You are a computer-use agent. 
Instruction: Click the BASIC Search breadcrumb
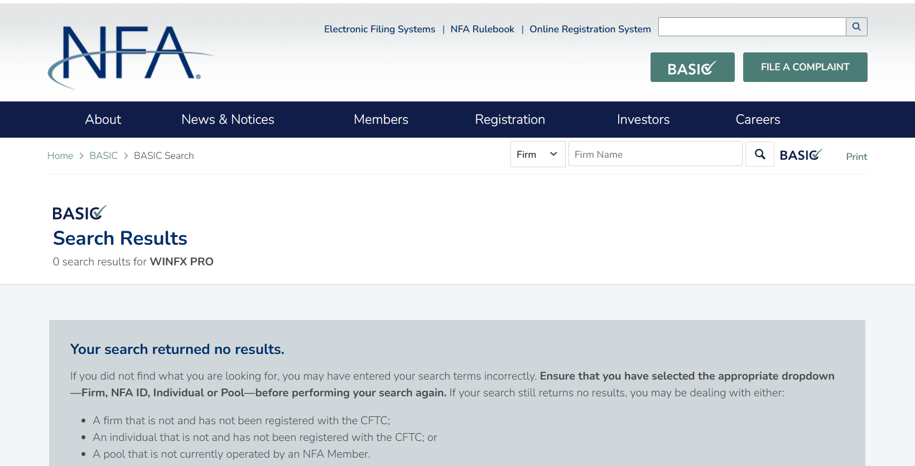tap(164, 156)
